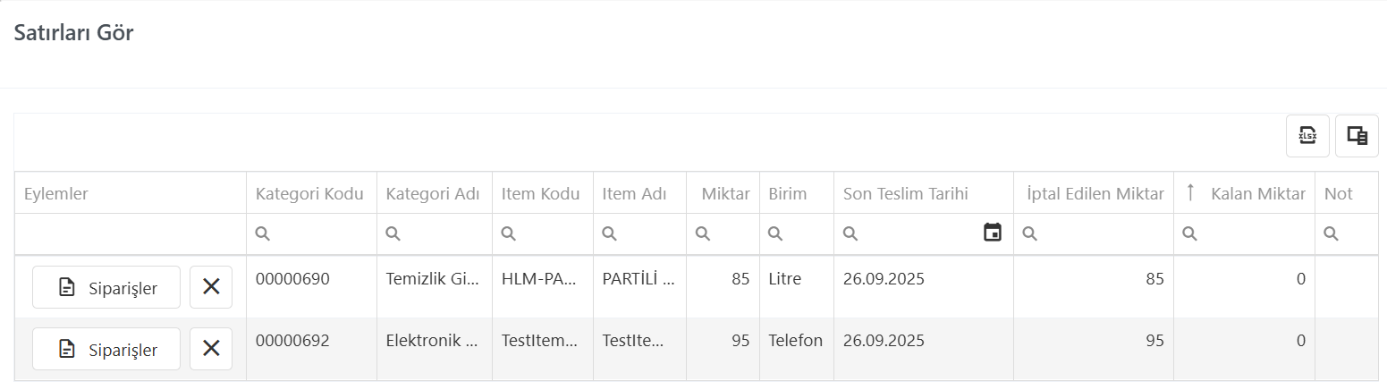Click X icon for row 00000690

pos(211,287)
